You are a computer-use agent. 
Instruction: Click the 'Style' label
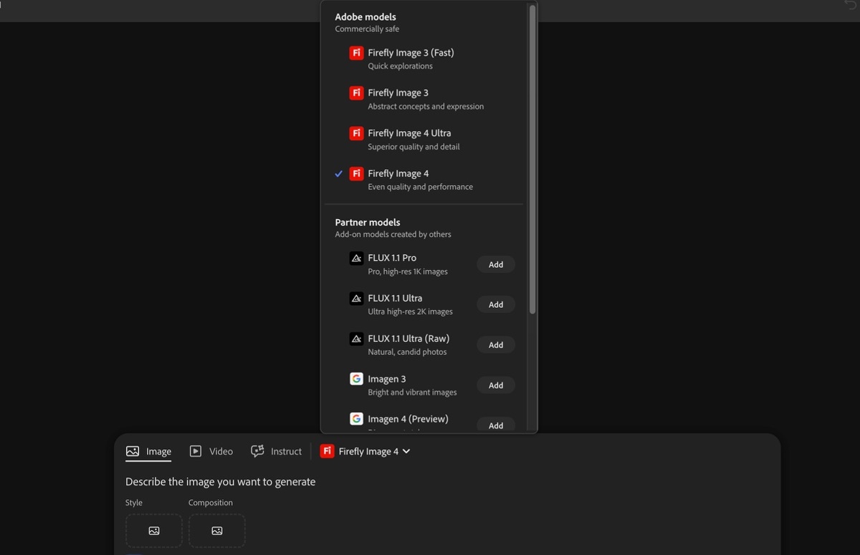134,503
